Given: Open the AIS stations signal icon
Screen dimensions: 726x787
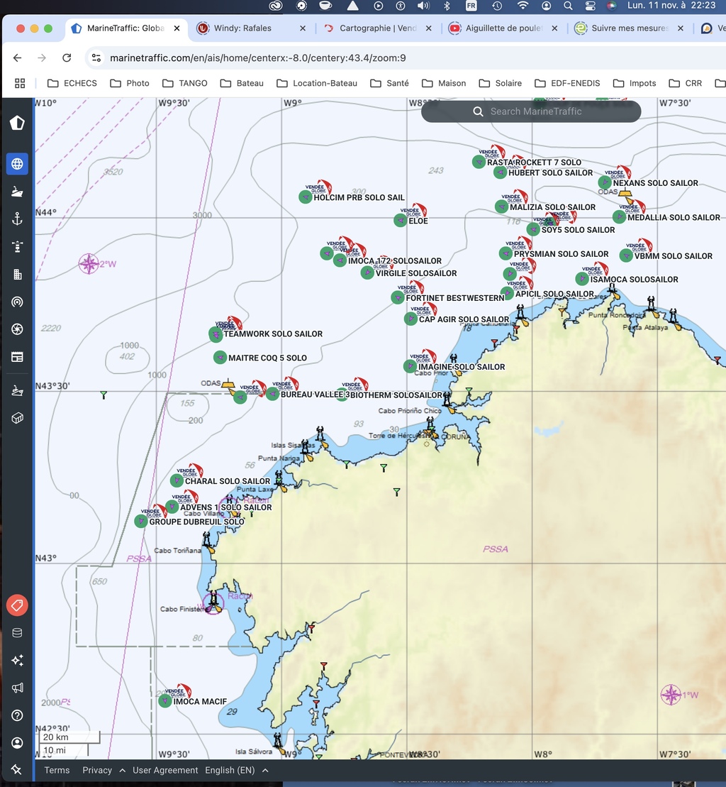Looking at the screenshot, I should (17, 302).
